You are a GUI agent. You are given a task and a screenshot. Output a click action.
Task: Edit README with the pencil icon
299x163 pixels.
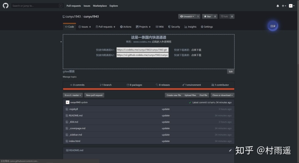point(230,150)
